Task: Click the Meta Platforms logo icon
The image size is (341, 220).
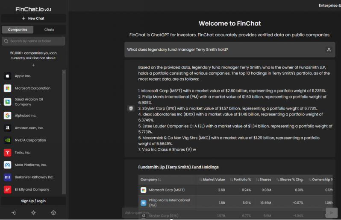Action: click(x=7, y=165)
